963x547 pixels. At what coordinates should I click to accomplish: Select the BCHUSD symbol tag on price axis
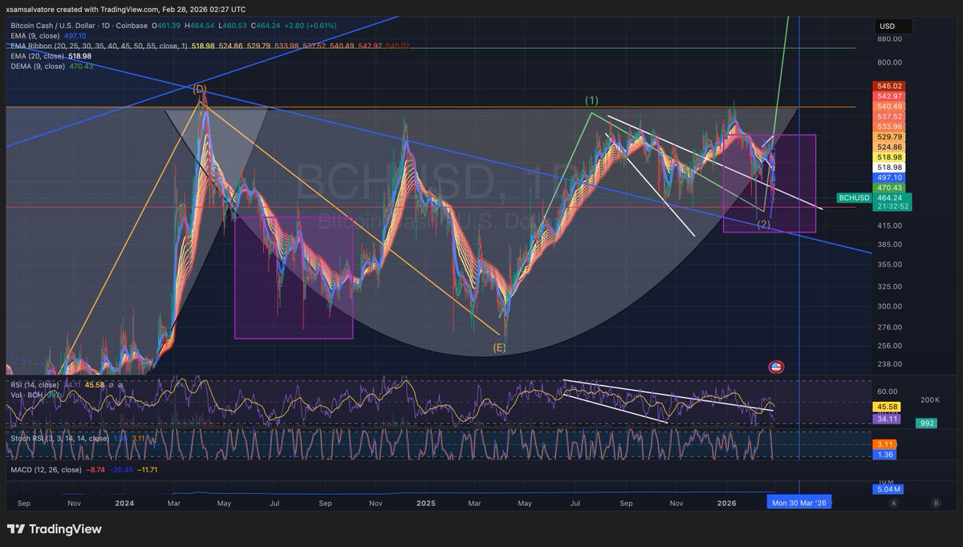853,197
